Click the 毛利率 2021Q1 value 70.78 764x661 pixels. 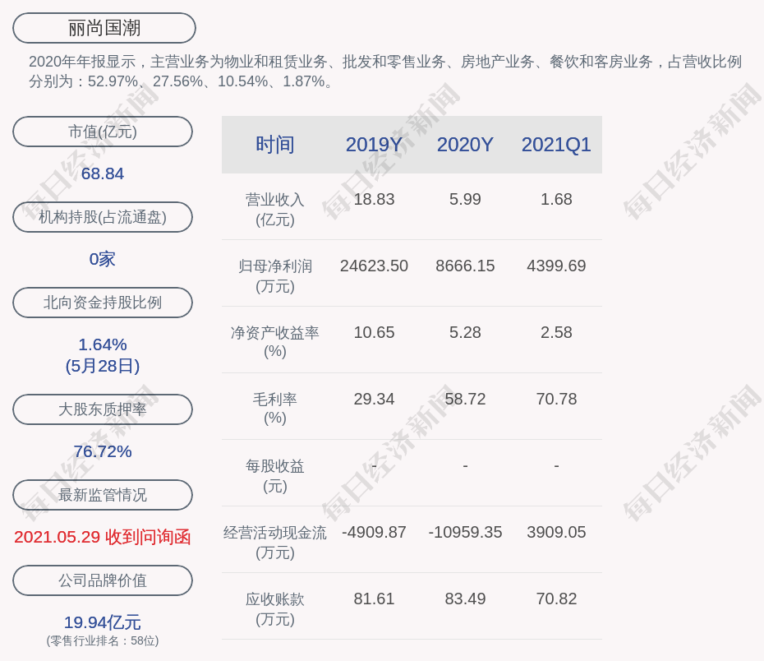click(556, 400)
